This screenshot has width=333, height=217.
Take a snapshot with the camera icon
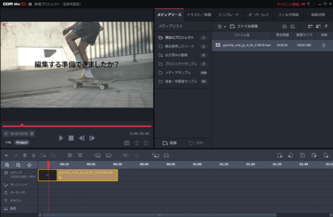click(127, 143)
